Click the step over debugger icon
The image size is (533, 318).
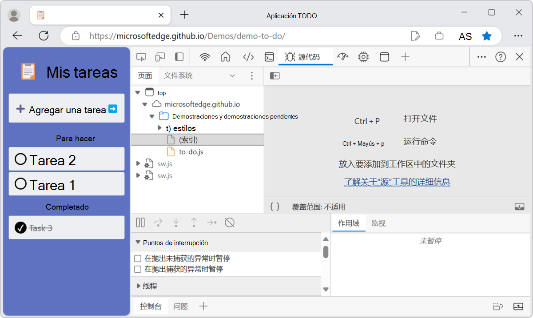tap(159, 222)
